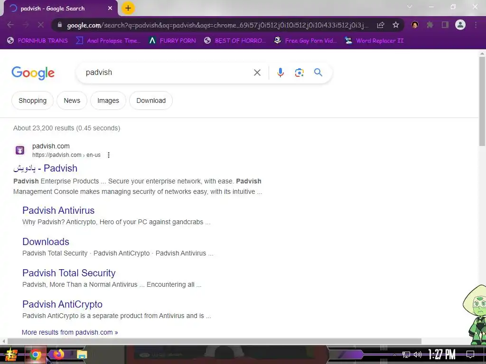Click the volume speaker icon in system tray
The height and width of the screenshot is (364, 486).
(418, 355)
